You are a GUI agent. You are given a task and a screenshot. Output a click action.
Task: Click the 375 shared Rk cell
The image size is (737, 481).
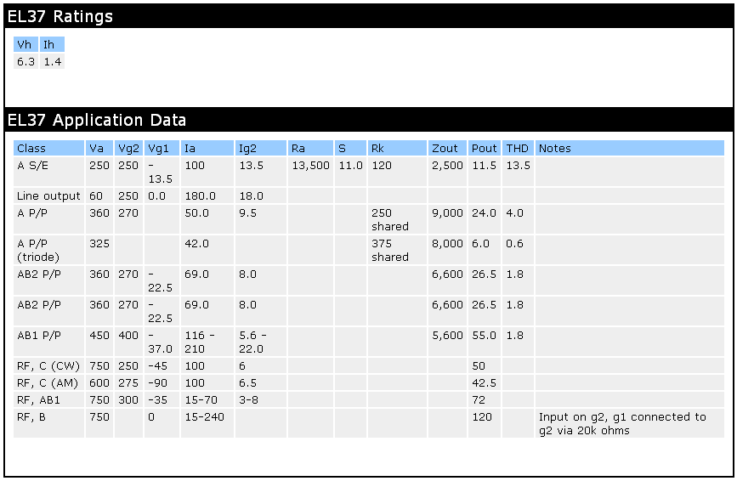coord(397,250)
